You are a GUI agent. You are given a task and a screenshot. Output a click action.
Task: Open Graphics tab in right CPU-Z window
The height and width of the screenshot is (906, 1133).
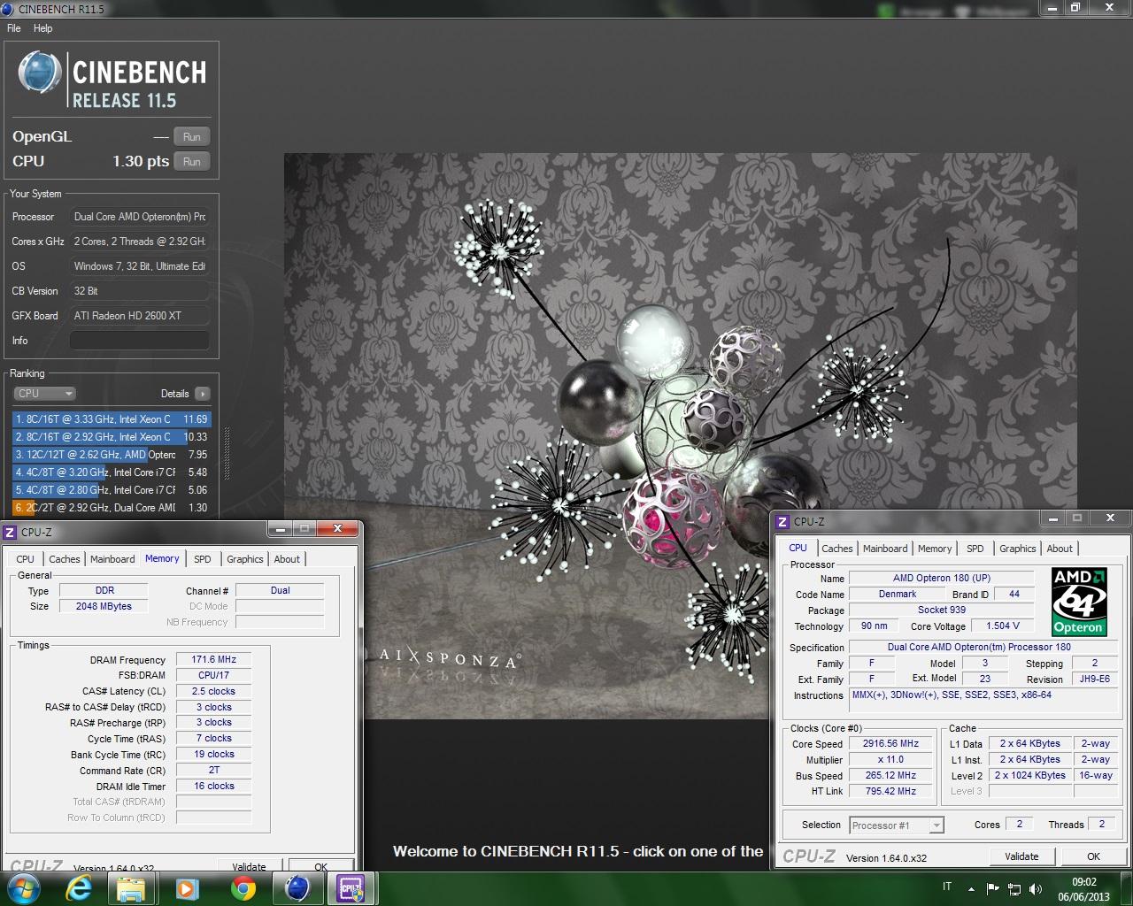(x=1018, y=549)
